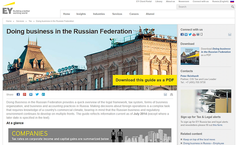Click the search magnifier icon
Image resolution: width=238 pixels, height=145 pixels.
232,7
